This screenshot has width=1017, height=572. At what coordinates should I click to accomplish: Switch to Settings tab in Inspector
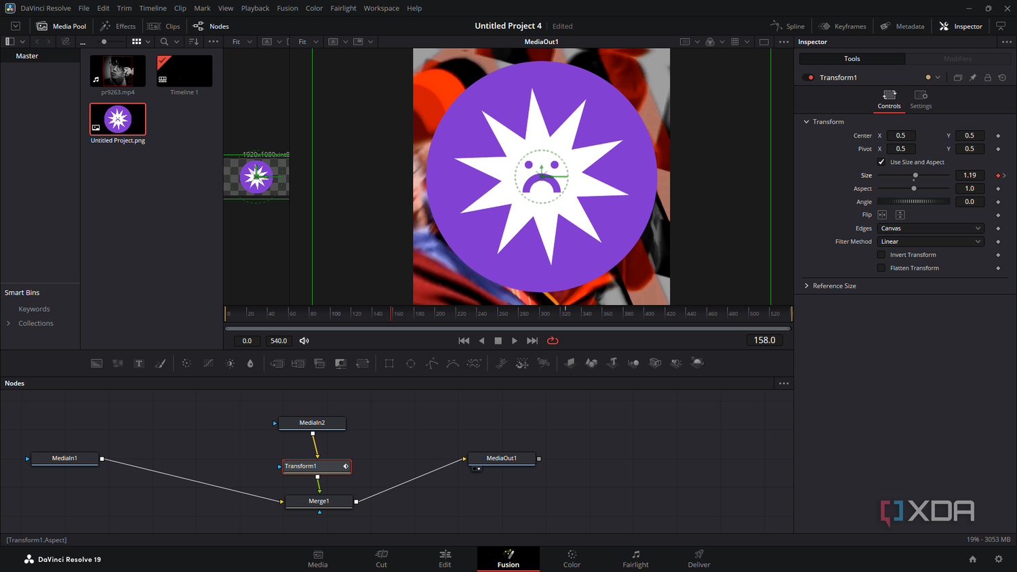click(x=921, y=99)
